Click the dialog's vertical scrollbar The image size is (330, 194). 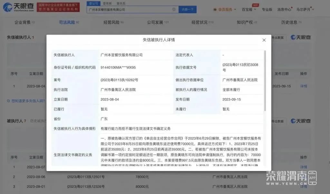coord(265,81)
